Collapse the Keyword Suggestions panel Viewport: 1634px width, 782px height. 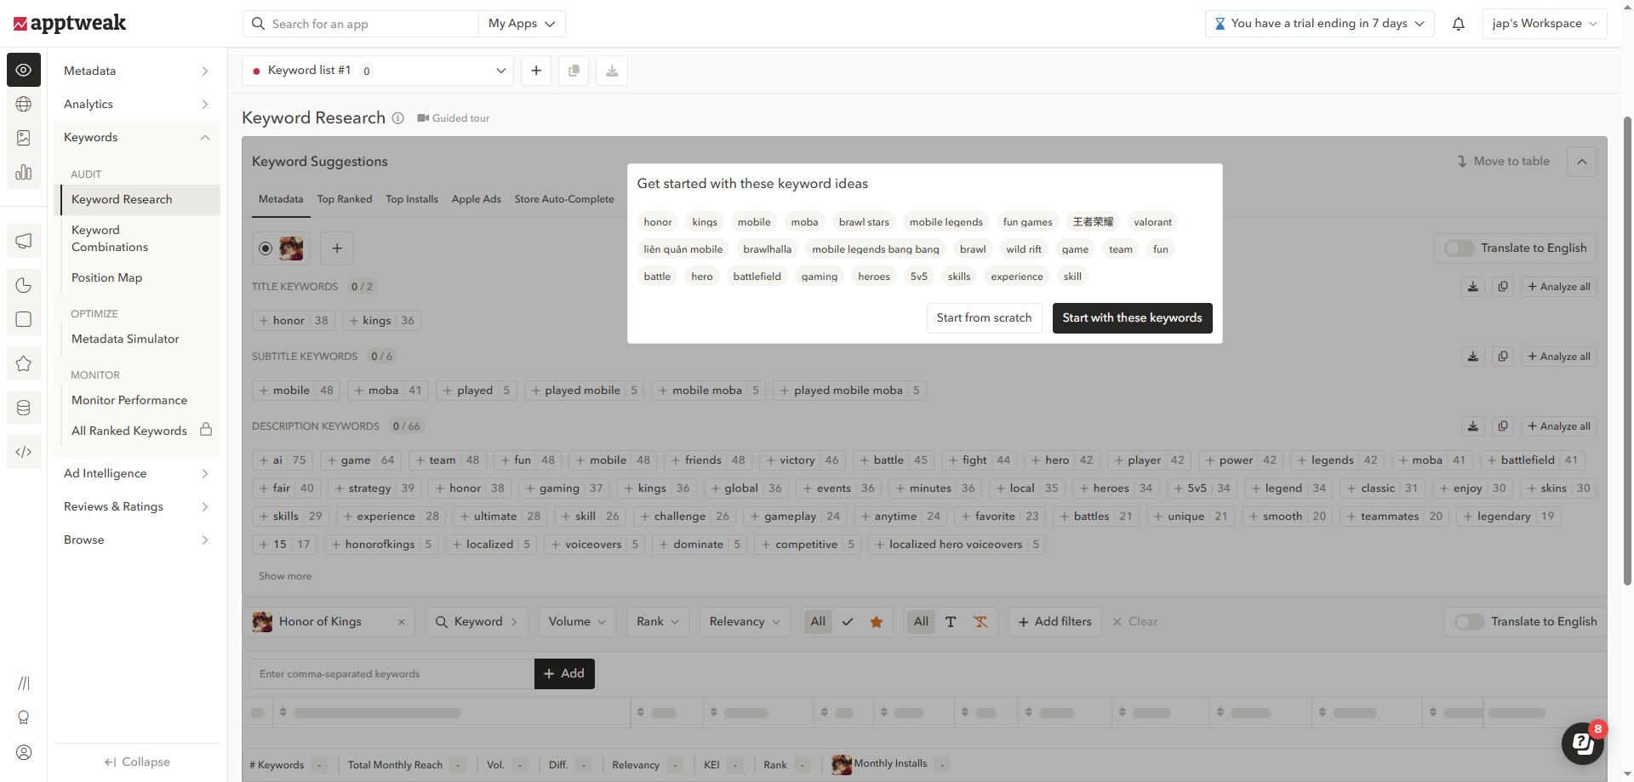[1581, 162]
